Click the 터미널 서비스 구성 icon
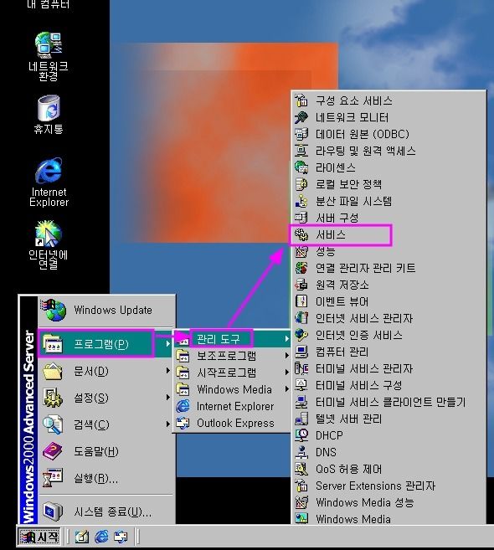Screen dimensions: 494x550 [301, 385]
